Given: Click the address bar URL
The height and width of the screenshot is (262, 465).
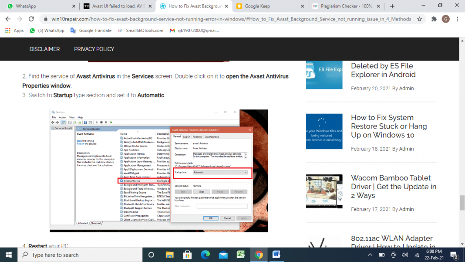Looking at the screenshot, I should tap(231, 19).
